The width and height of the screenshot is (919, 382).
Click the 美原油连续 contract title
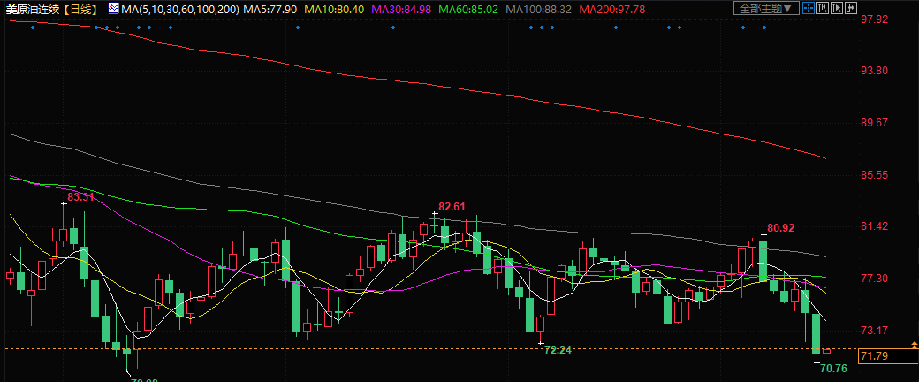(x=33, y=9)
